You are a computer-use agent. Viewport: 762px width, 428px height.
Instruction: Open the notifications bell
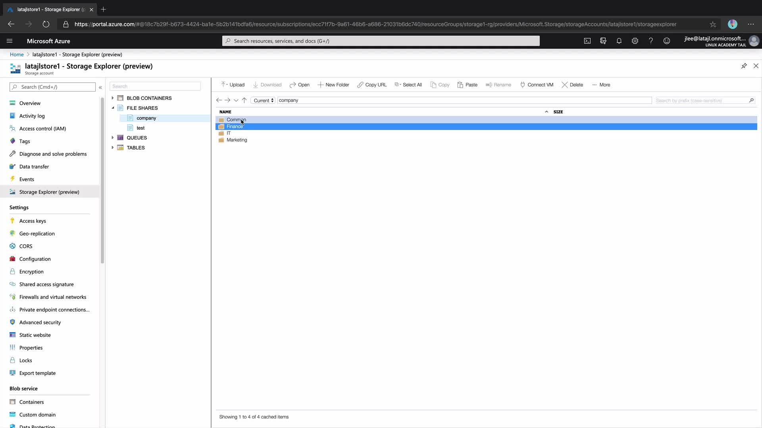tap(619, 41)
